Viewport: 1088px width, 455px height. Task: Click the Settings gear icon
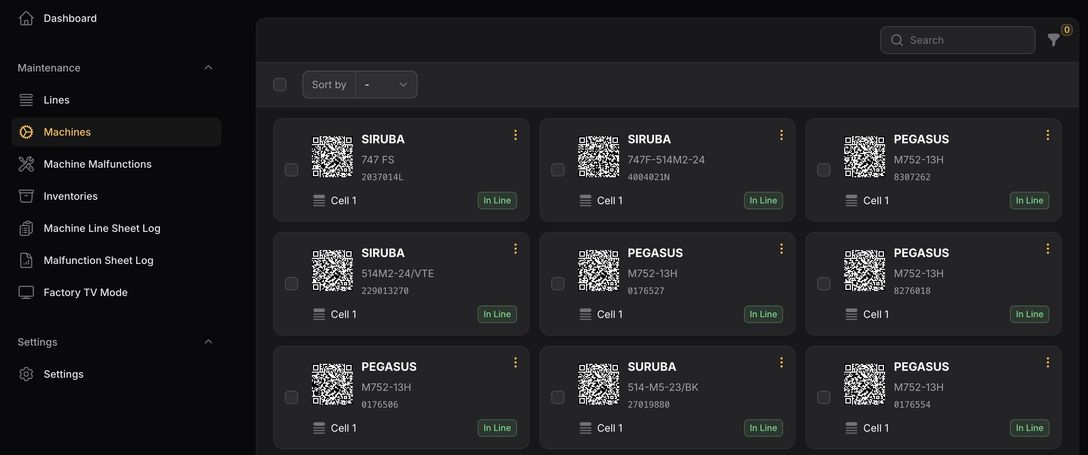(26, 374)
